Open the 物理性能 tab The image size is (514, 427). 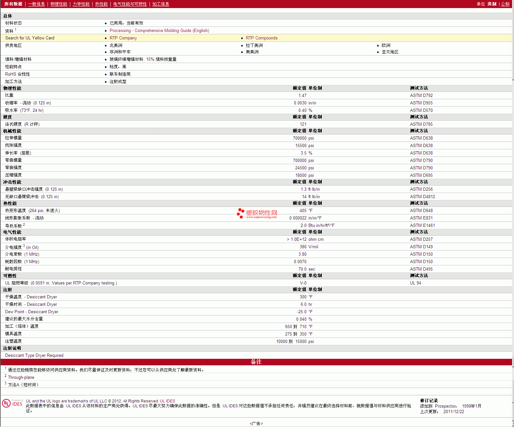coord(59,4)
